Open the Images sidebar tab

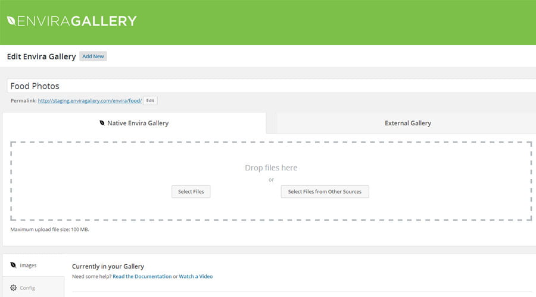tap(33, 266)
